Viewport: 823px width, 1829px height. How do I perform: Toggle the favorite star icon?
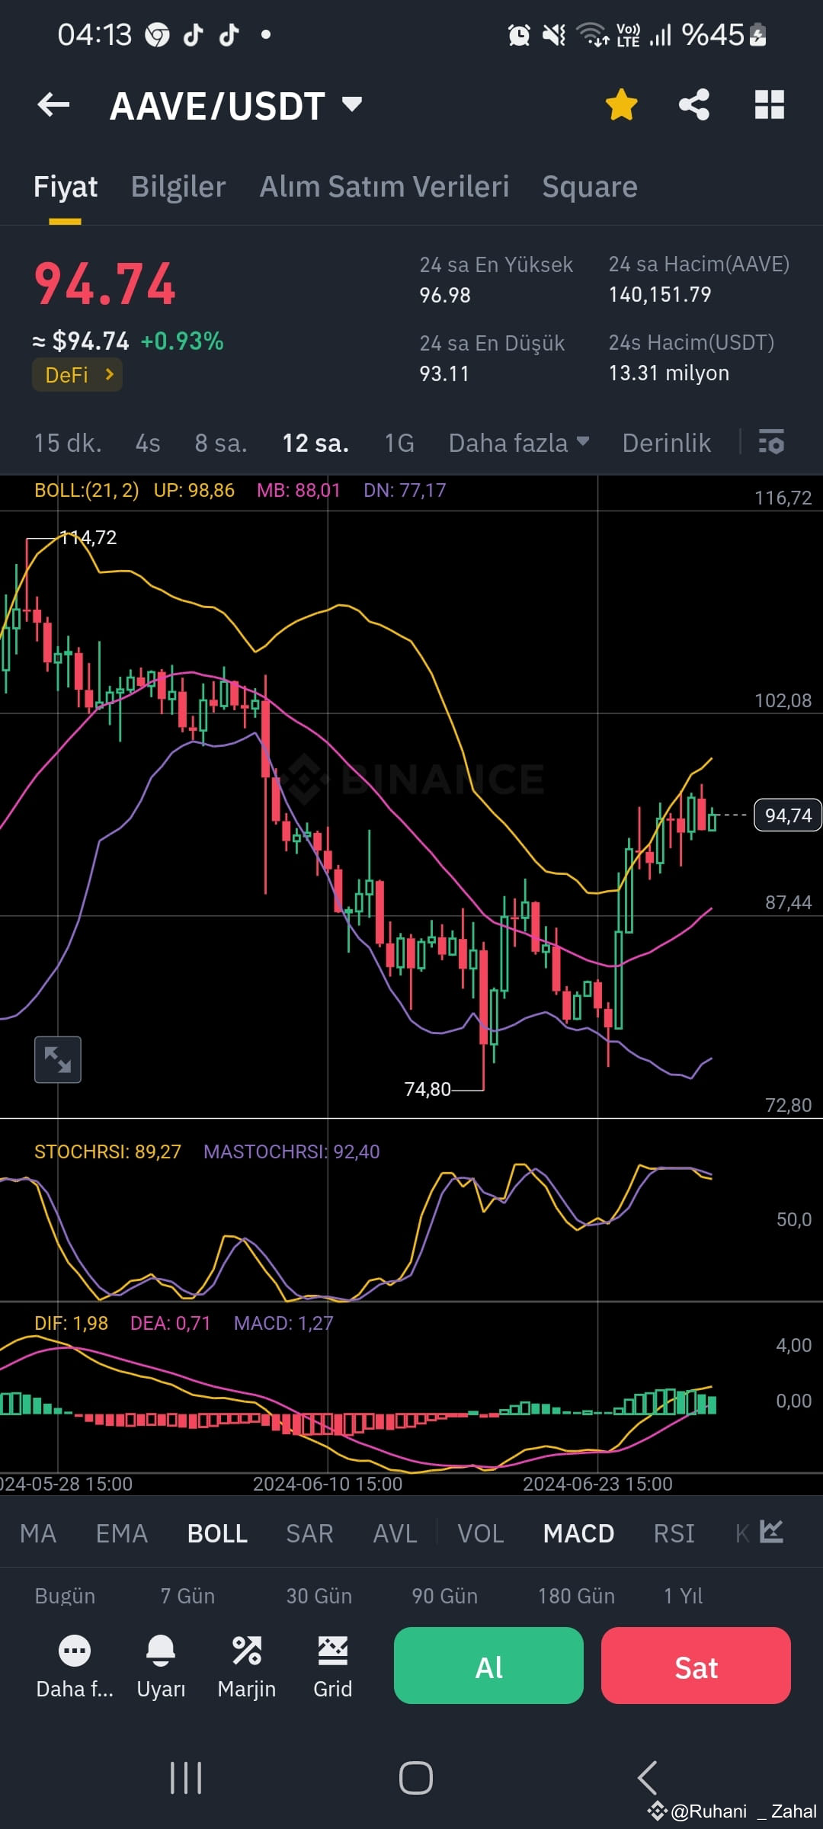pyautogui.click(x=622, y=105)
